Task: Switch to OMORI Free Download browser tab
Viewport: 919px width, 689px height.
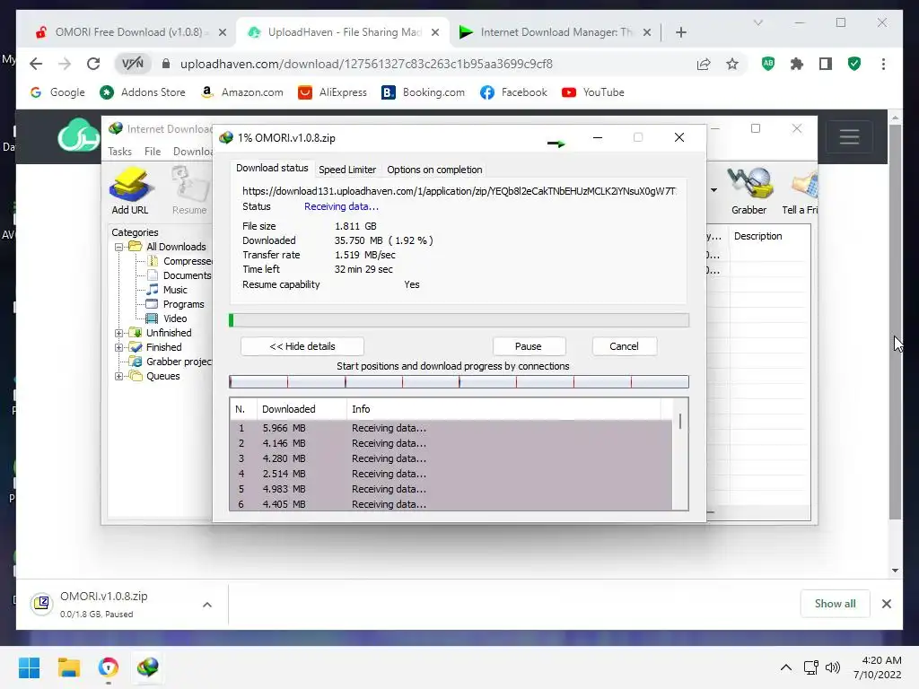Action: pyautogui.click(x=130, y=32)
